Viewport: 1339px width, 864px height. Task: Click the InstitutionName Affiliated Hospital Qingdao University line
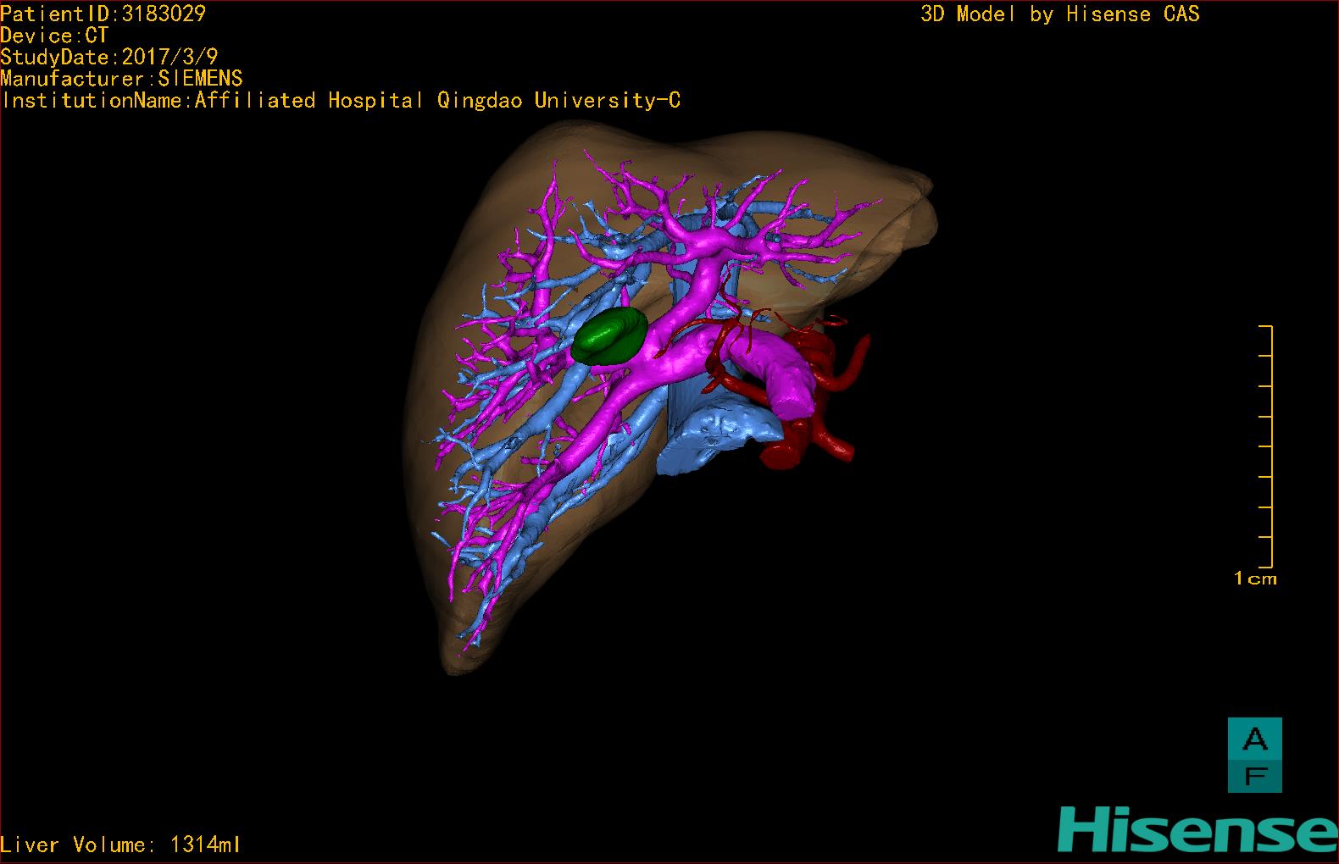(341, 101)
